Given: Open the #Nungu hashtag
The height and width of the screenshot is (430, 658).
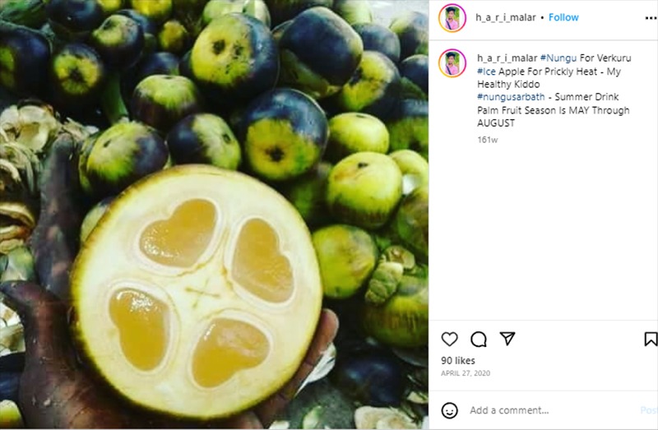Looking at the screenshot, I should coord(556,58).
